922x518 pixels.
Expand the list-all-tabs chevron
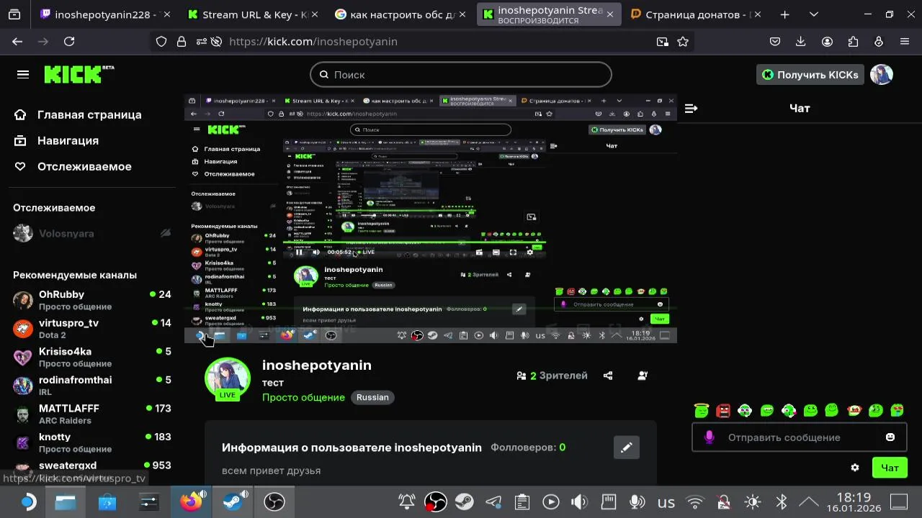click(x=814, y=14)
